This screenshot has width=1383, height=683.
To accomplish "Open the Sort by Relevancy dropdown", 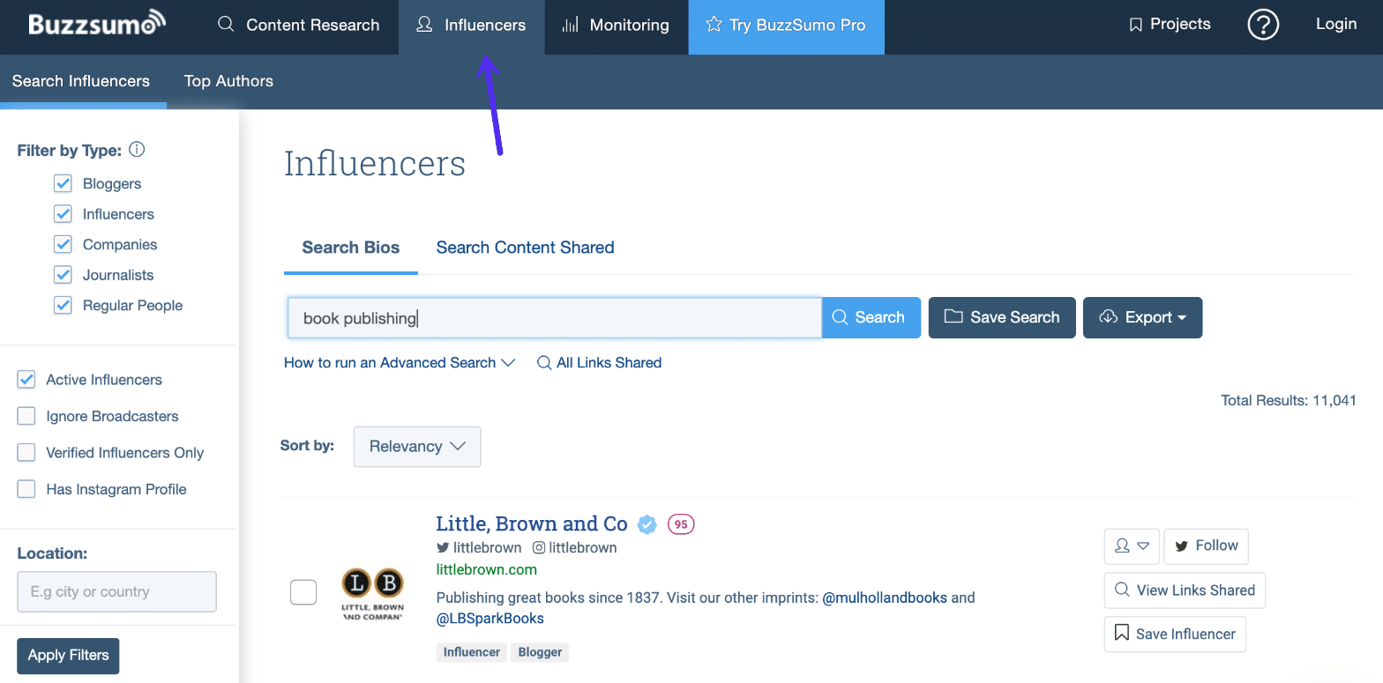I will 417,447.
